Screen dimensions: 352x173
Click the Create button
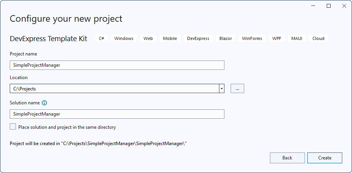point(324,158)
